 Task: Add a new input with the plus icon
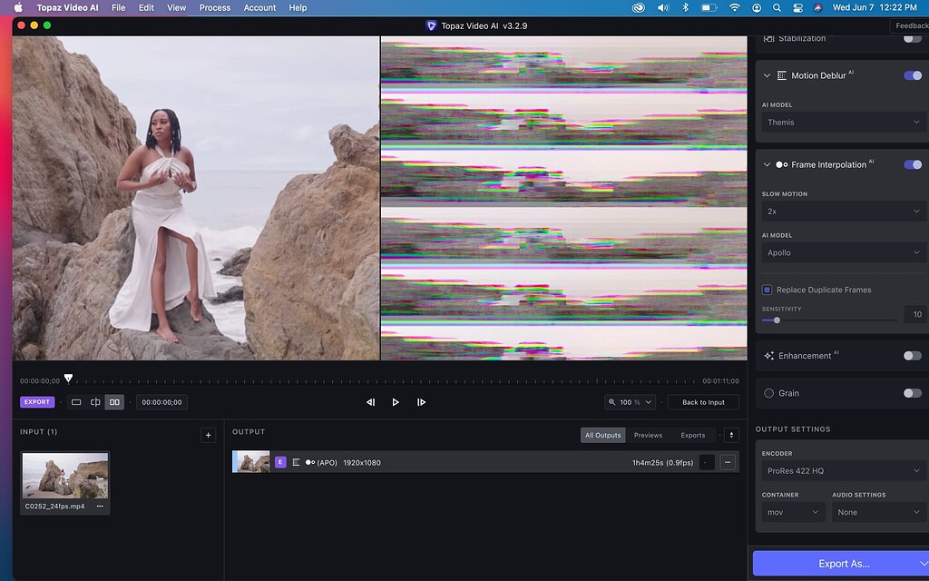coord(208,435)
